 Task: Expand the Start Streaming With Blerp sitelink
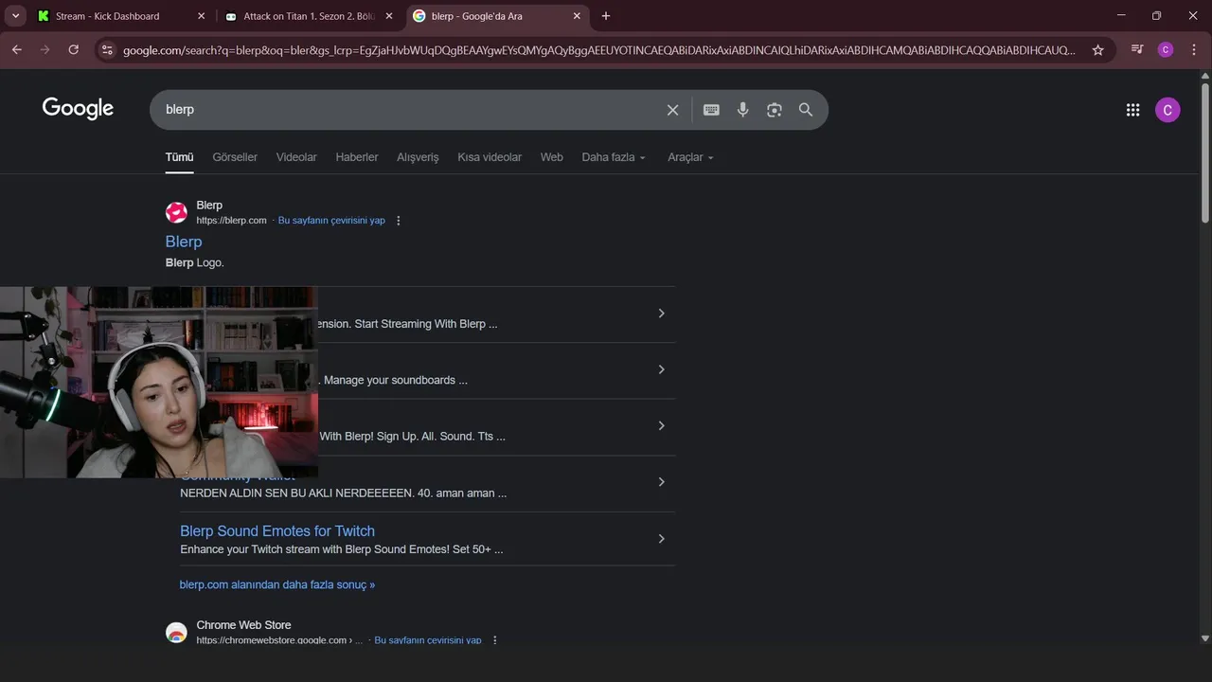point(661,314)
